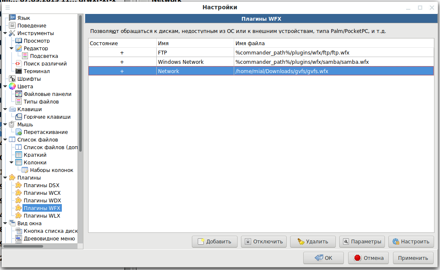Open Древовидное меню settings
Image resolution: width=440 pixels, height=270 pixels.
[x=49, y=239]
